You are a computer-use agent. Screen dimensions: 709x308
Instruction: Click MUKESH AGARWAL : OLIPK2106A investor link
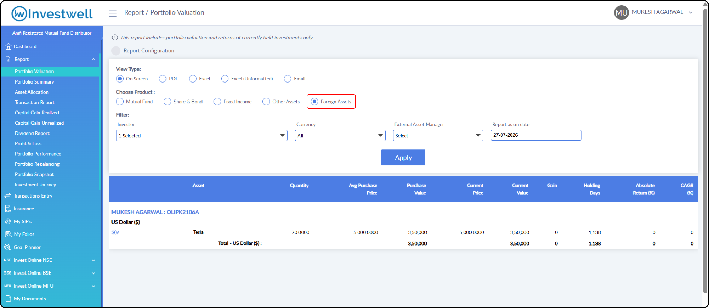coord(155,212)
